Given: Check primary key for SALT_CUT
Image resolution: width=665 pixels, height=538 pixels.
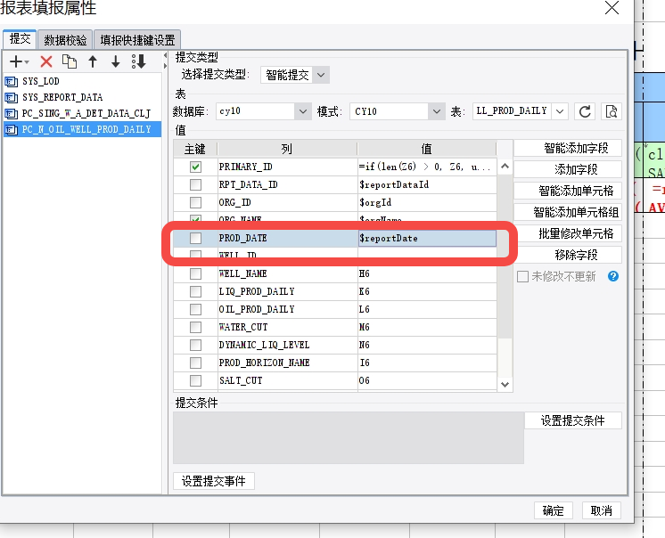Looking at the screenshot, I should (195, 380).
